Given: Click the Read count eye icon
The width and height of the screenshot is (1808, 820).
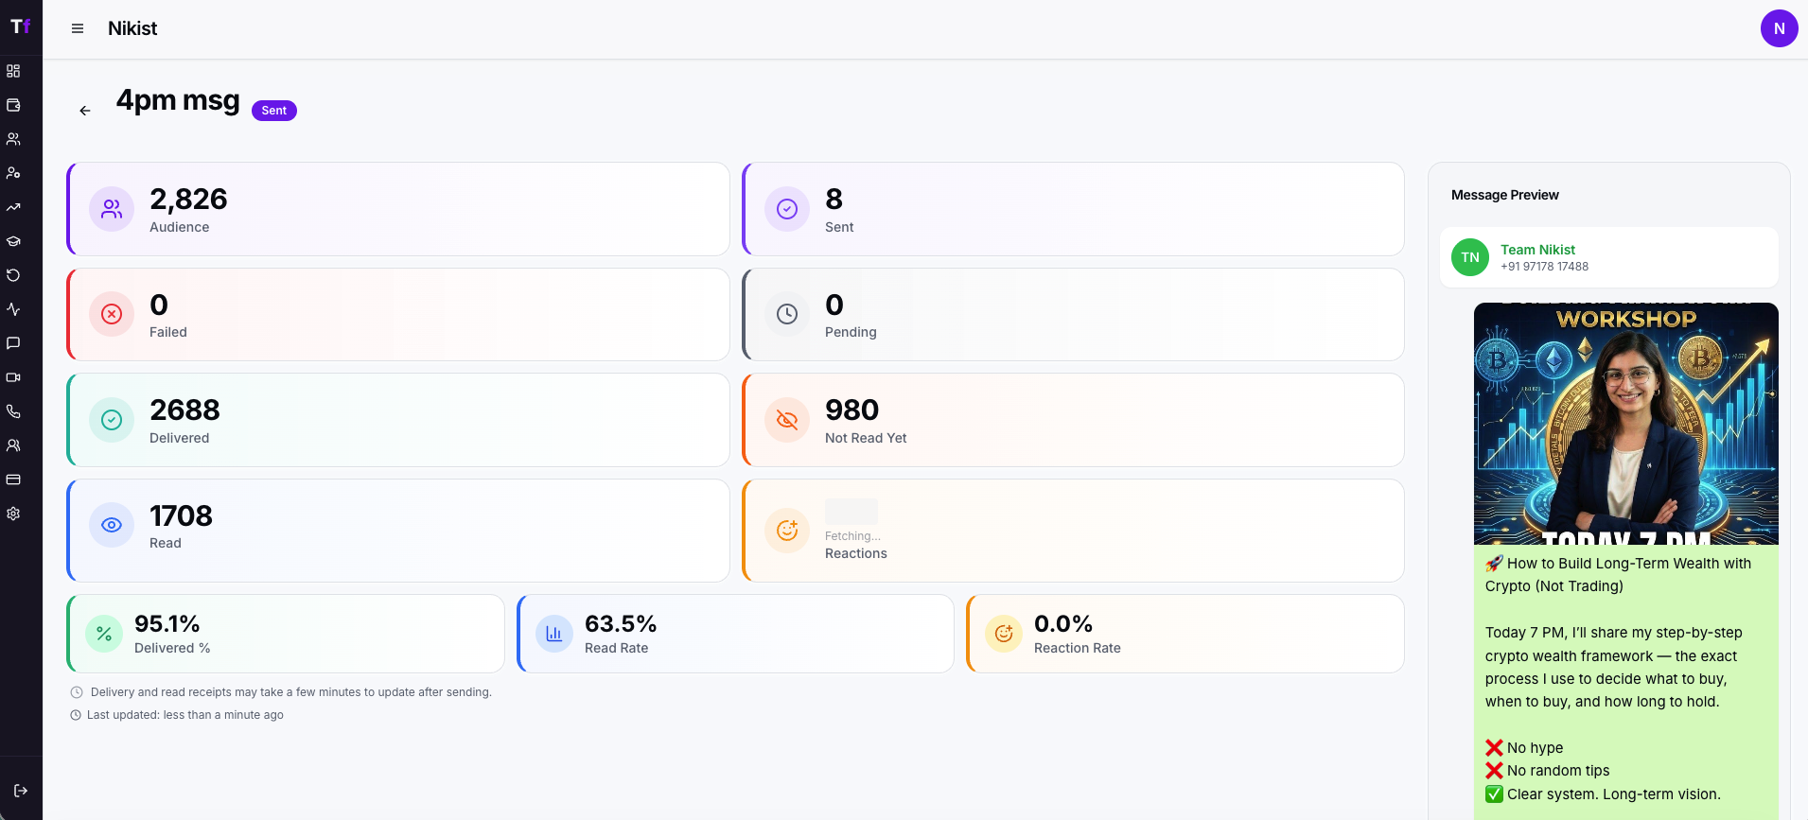Looking at the screenshot, I should tap(112, 525).
